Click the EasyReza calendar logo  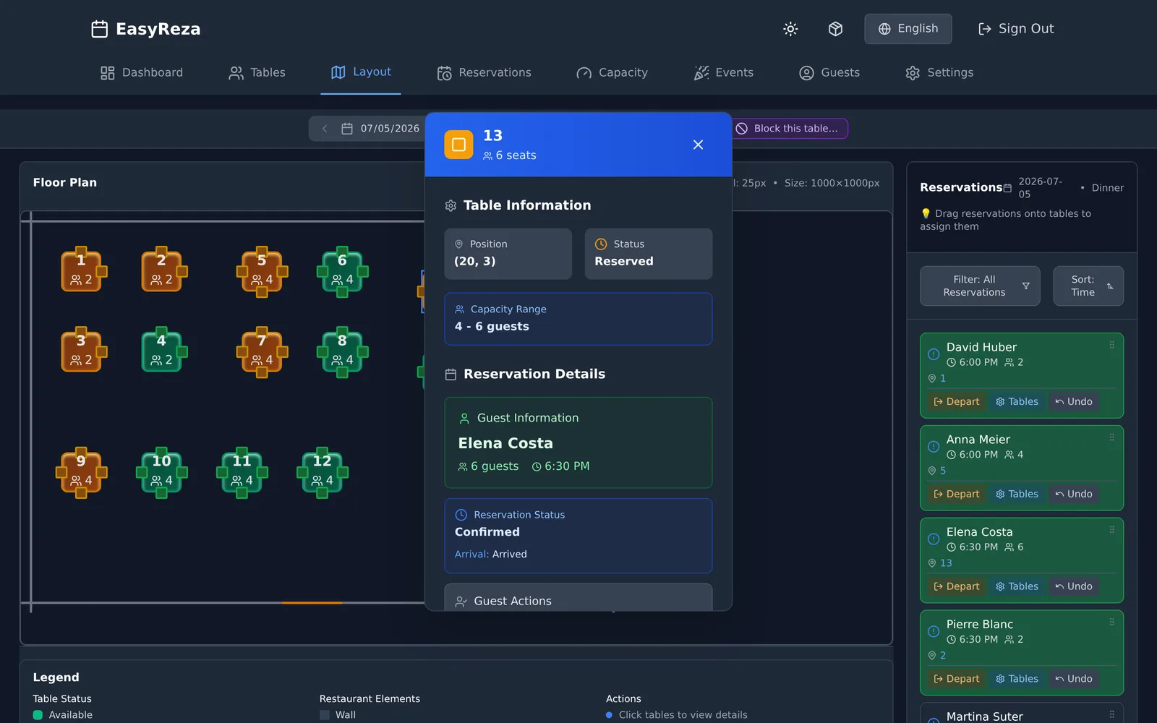[100, 29]
